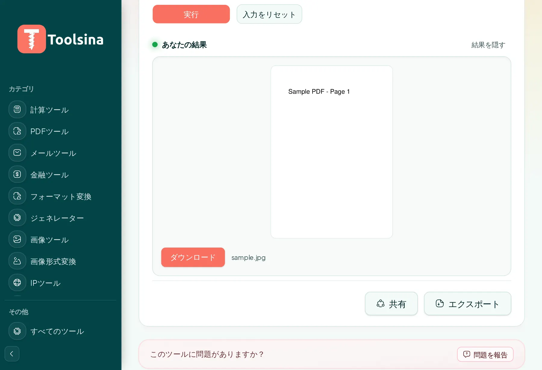Click the PDF file icon beside PDFツール
This screenshot has width=542, height=370.
click(17, 131)
